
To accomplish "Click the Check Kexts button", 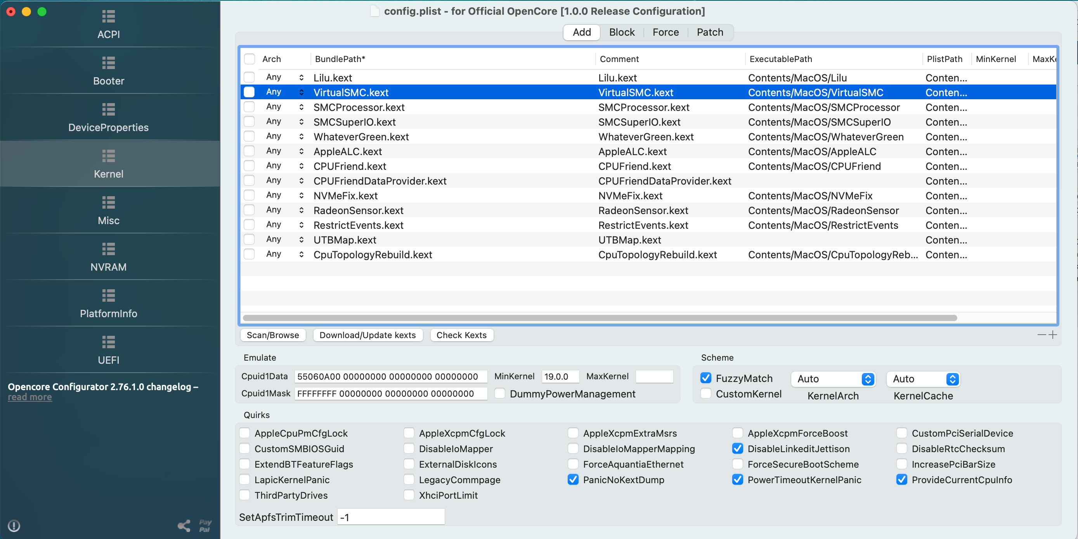I will [461, 335].
